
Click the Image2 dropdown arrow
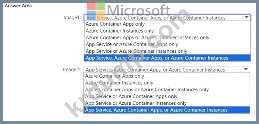[x=246, y=69]
